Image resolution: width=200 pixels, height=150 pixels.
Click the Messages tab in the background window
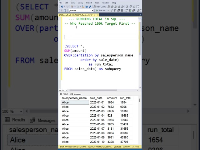pos(43,120)
